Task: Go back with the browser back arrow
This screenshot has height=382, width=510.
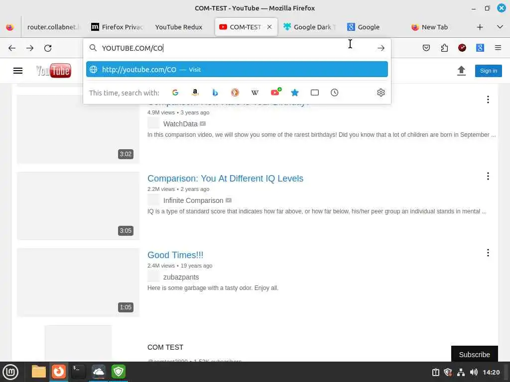Action: 12,48
